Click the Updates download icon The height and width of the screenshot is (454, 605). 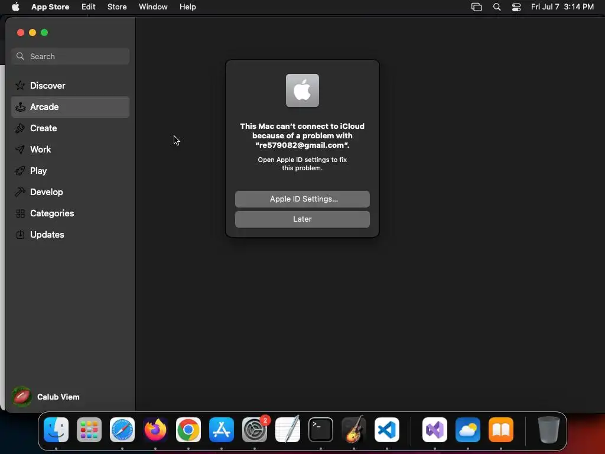[20, 234]
